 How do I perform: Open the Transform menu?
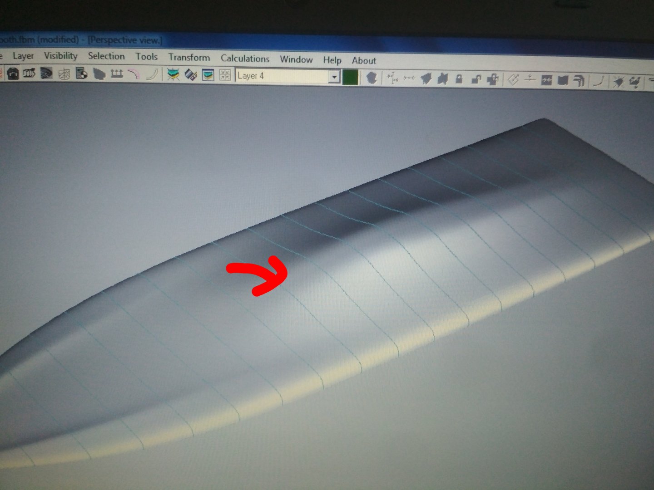coord(189,58)
